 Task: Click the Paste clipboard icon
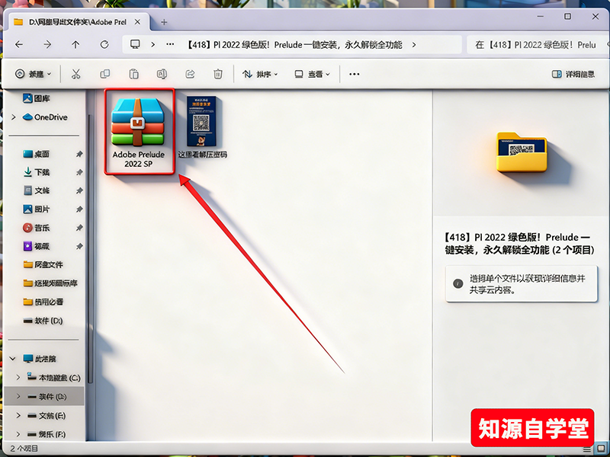tap(133, 74)
